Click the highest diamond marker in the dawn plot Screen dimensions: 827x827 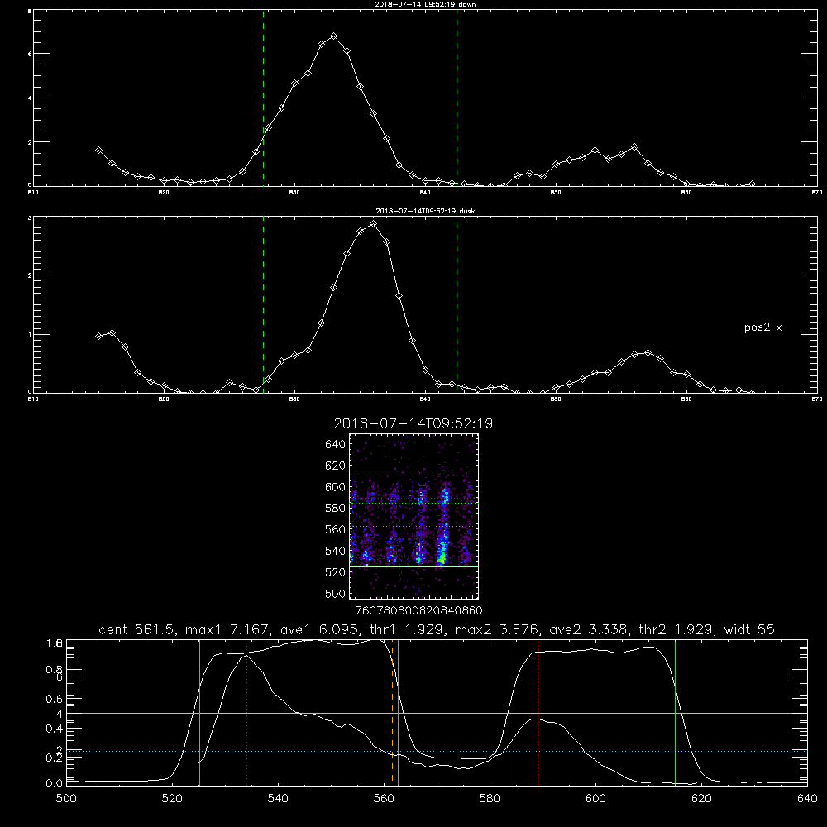[333, 36]
